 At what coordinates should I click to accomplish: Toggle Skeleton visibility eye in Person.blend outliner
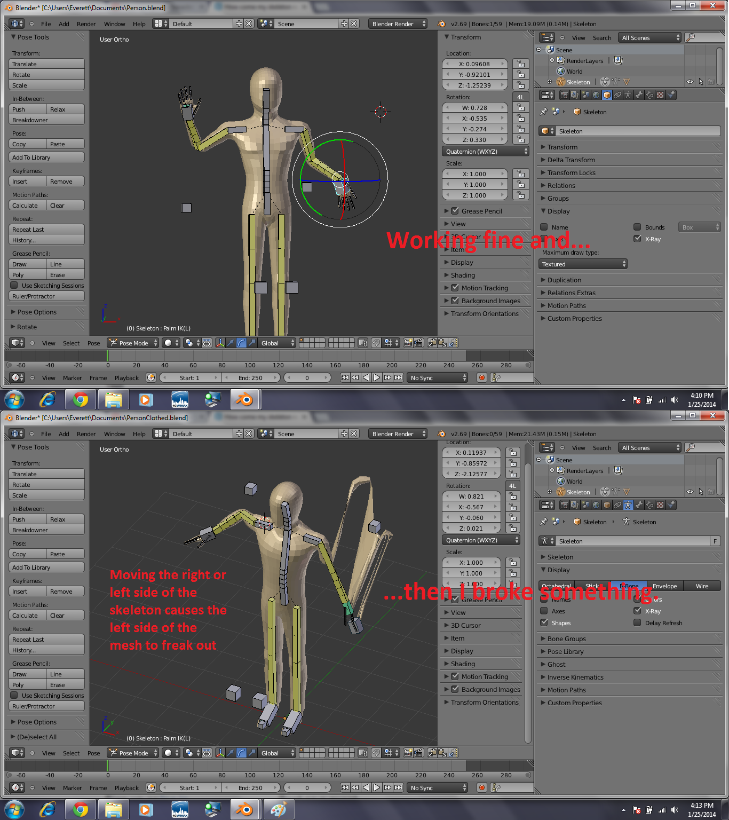coord(690,82)
